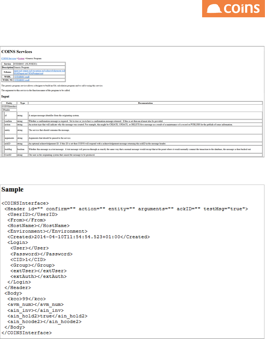Click the 'SYESB005 (NLWSEX3)' service cell
Screen dimensions: 265x339
[39, 64]
